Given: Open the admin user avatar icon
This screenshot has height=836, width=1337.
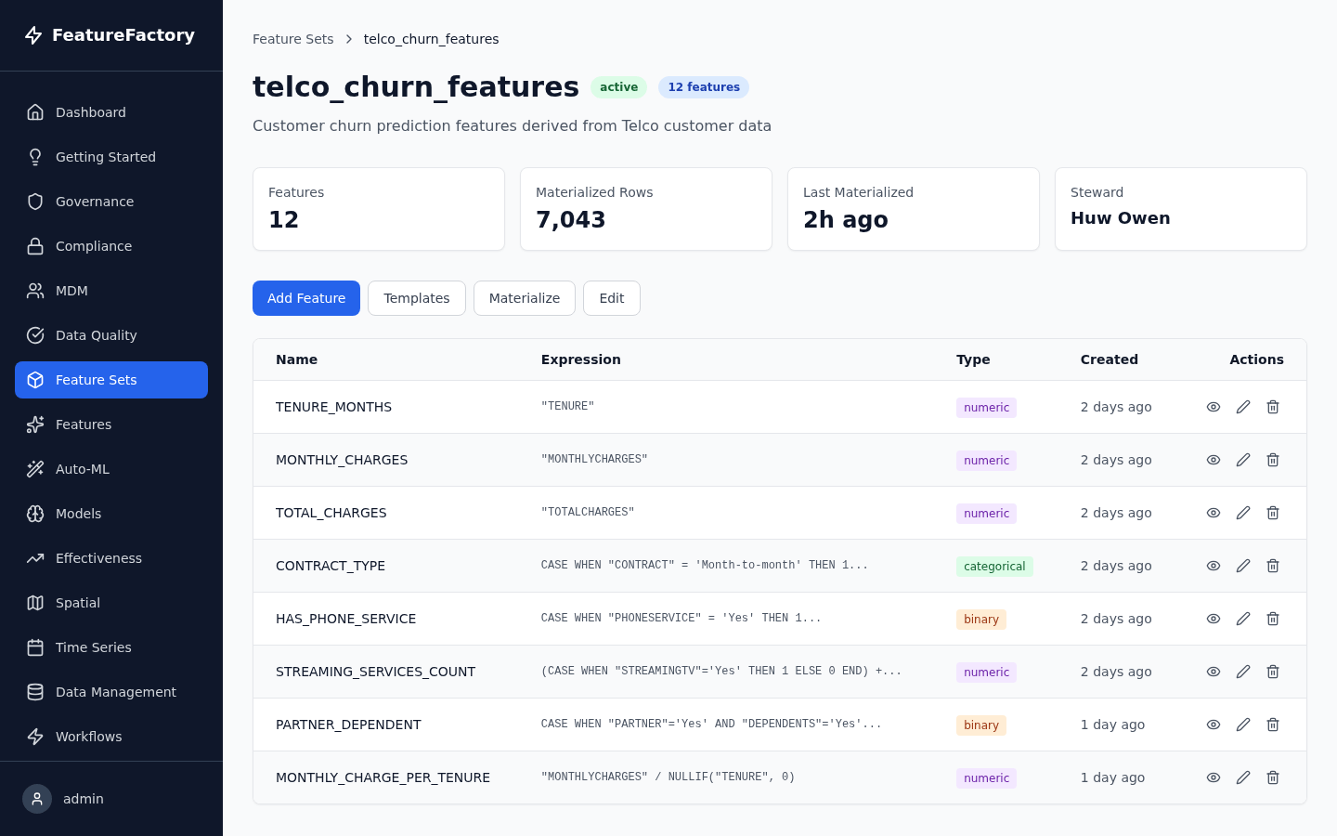Looking at the screenshot, I should [37, 799].
